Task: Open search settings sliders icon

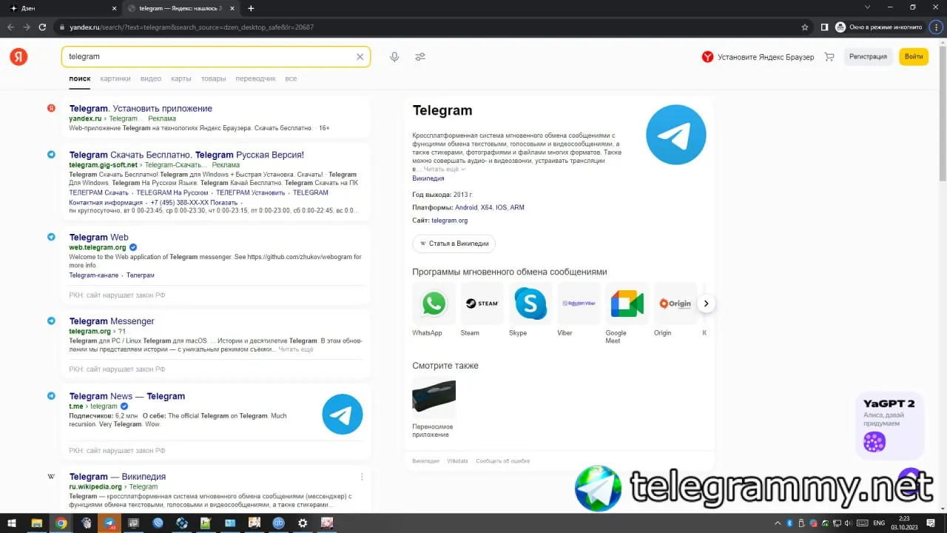Action: (420, 56)
